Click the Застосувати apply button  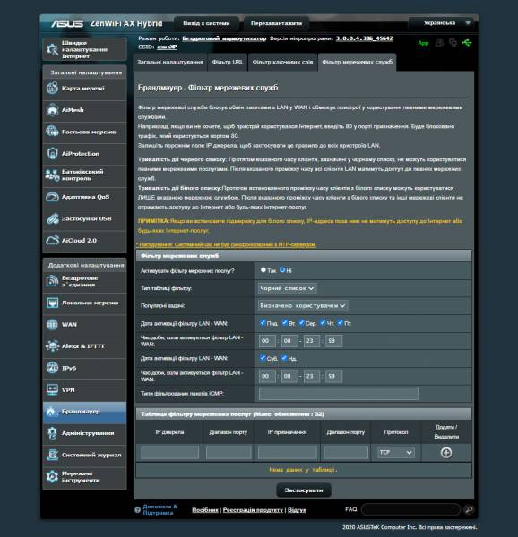pos(304,490)
